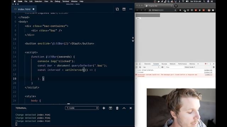Select the TERMINAL panel heading
227x127 pixels.
pyautogui.click(x=21, y=108)
